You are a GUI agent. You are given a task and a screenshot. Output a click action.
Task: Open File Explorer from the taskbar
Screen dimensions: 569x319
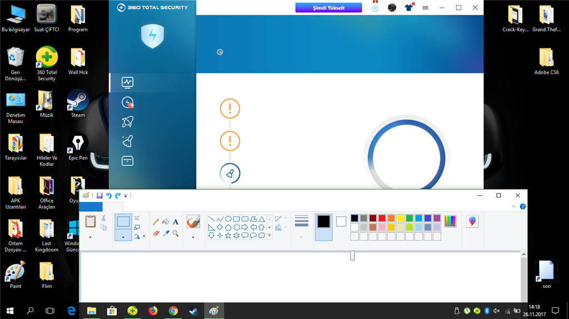(92, 311)
